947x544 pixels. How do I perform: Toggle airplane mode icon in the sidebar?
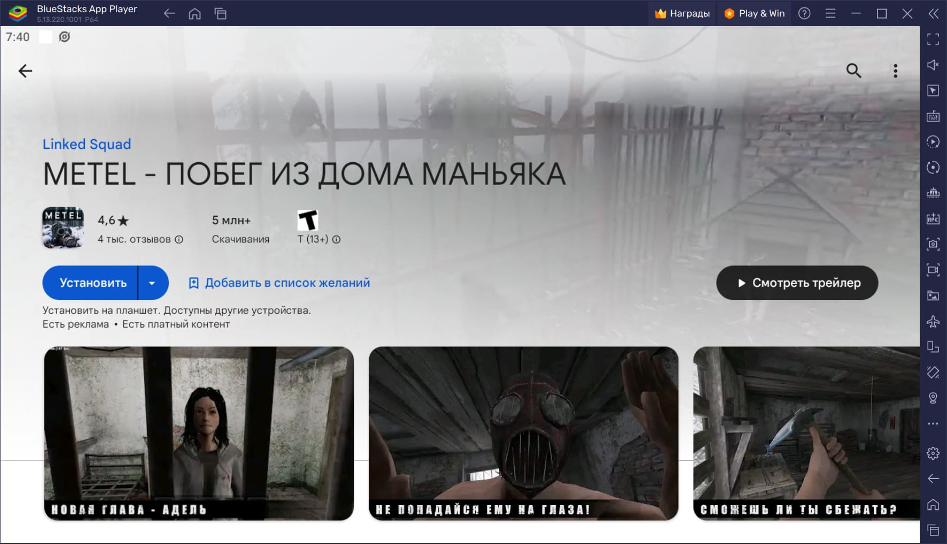pyautogui.click(x=933, y=321)
